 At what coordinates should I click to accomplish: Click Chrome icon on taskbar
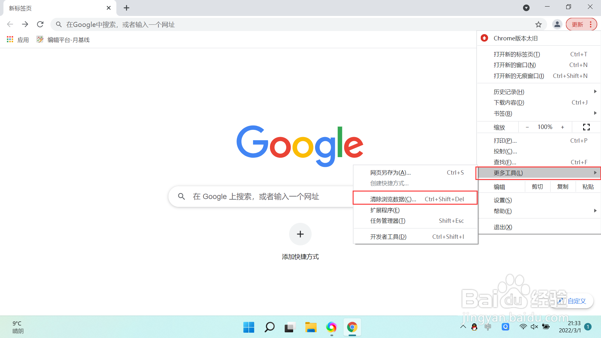click(x=352, y=327)
